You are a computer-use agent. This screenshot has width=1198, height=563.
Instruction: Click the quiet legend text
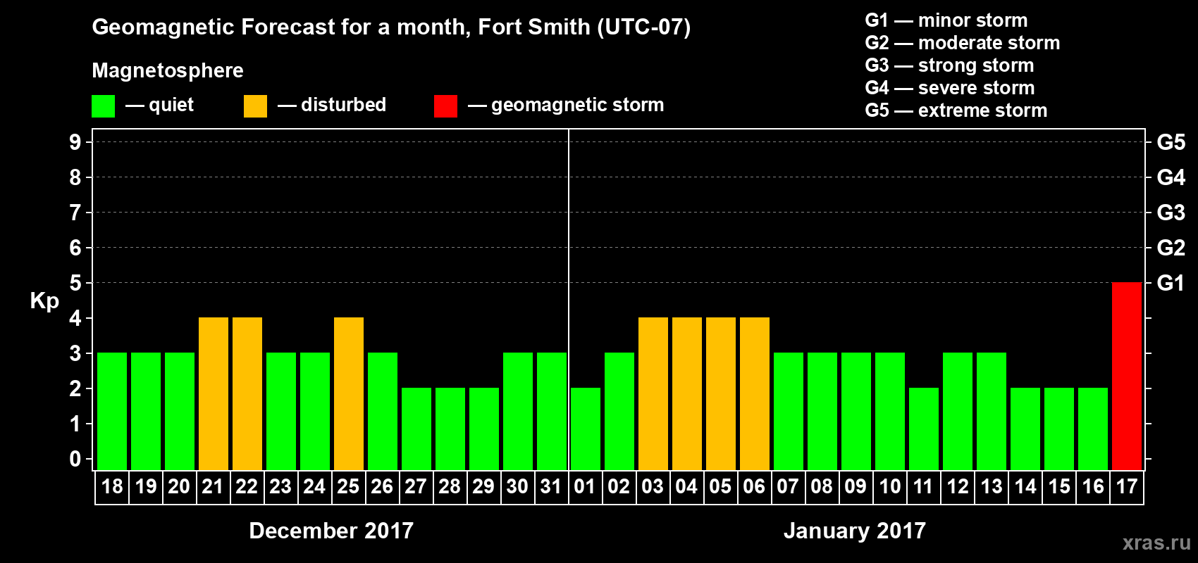tap(171, 105)
